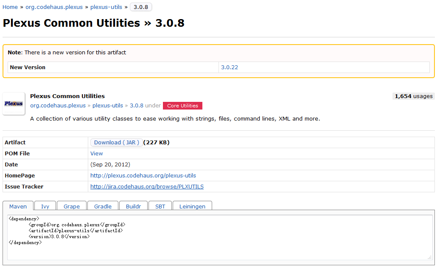Switch to the Gradle tab
Screen dimensions: 437x267
103,206
